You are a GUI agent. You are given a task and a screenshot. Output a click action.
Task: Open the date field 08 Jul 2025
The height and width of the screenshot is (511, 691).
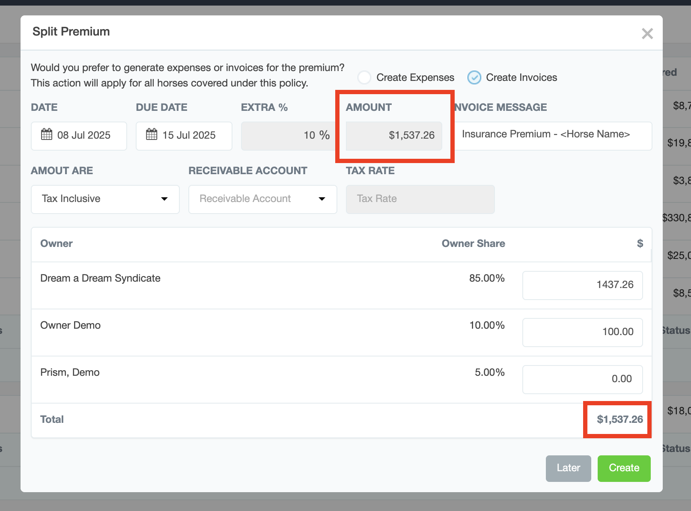coord(84,136)
